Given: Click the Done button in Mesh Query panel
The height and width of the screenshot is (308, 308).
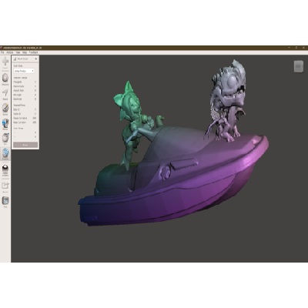Looking at the screenshot, I should pyautogui.click(x=25, y=145).
